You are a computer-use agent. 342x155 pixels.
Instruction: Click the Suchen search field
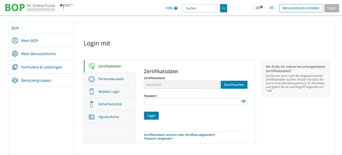(201, 8)
